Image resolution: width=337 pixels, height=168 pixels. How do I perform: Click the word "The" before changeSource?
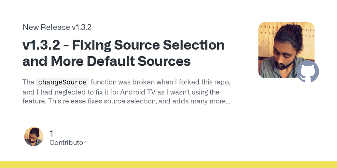(28, 82)
